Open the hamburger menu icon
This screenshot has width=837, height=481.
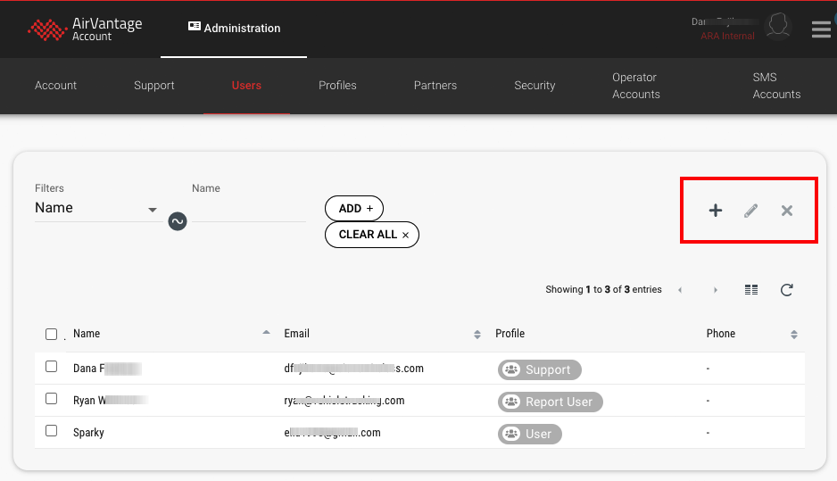tap(821, 29)
